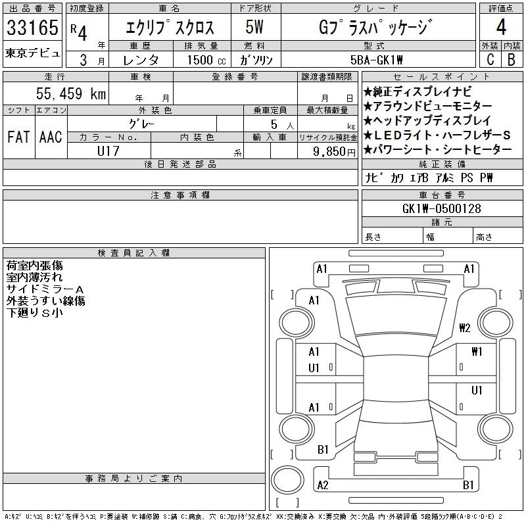Click the 譲渡書類期限 header

327,77
